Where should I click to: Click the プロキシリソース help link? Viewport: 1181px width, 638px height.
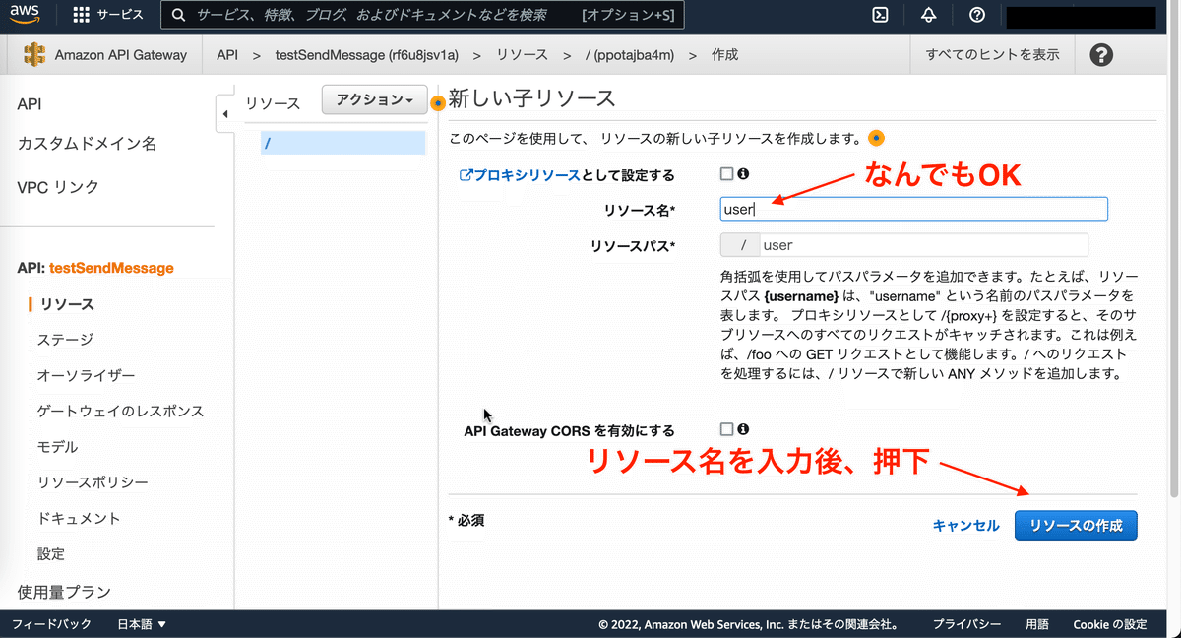pyautogui.click(x=520, y=175)
